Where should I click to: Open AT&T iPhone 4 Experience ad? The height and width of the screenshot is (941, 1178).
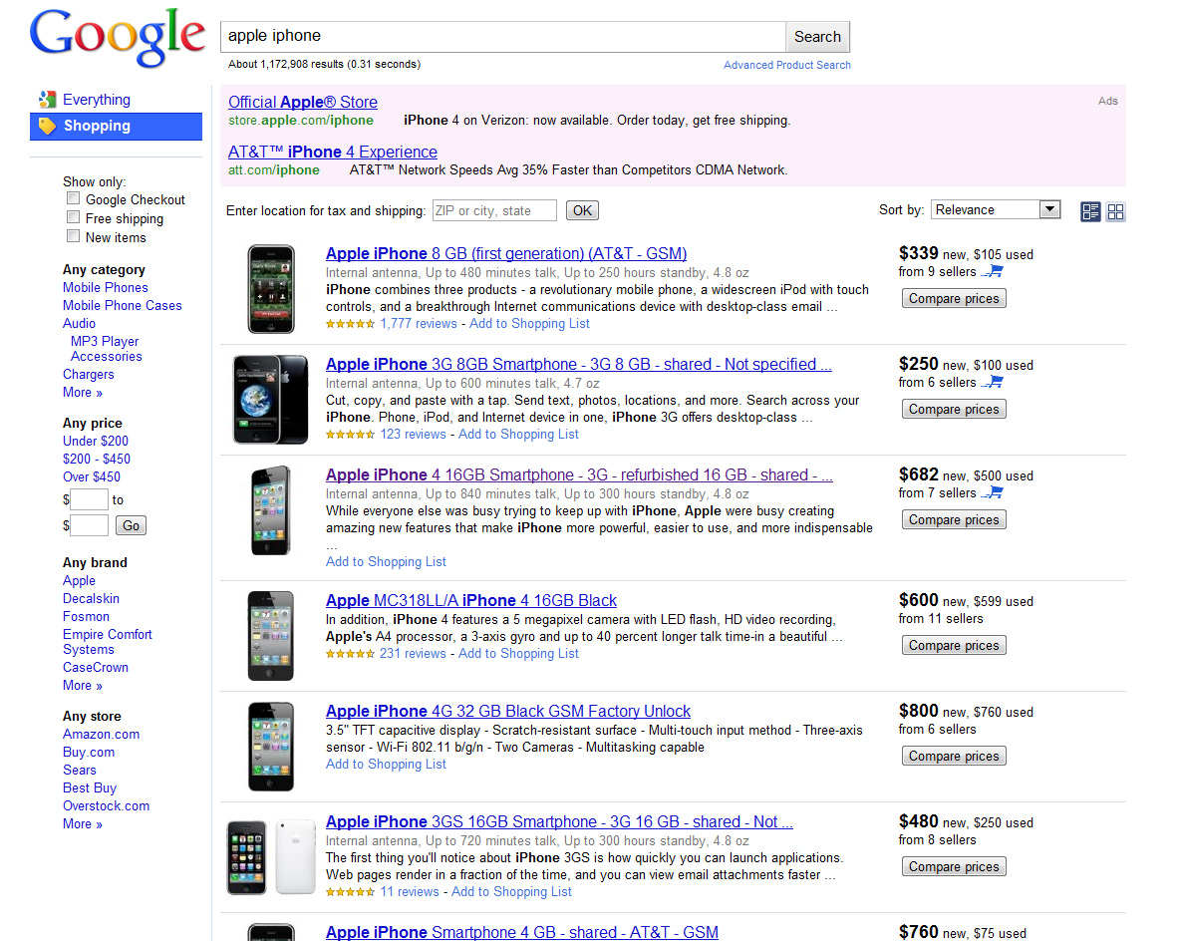(x=333, y=152)
